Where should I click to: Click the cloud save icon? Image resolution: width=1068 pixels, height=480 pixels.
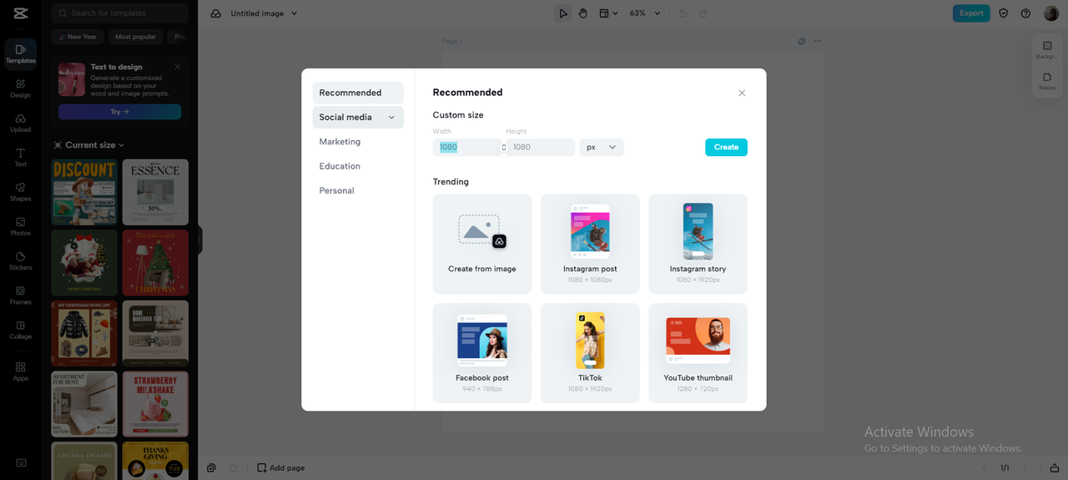click(x=216, y=13)
